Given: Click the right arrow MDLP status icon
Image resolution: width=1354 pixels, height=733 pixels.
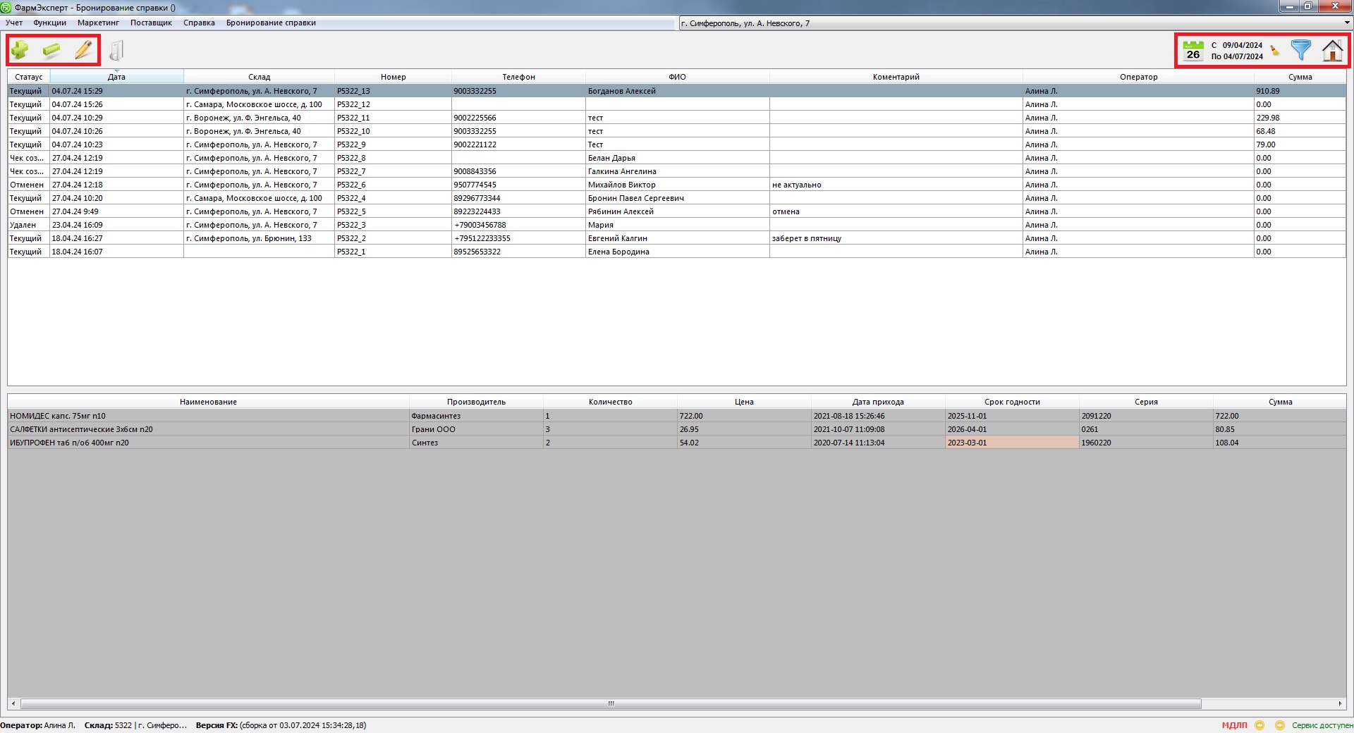Looking at the screenshot, I should click(x=1279, y=725).
